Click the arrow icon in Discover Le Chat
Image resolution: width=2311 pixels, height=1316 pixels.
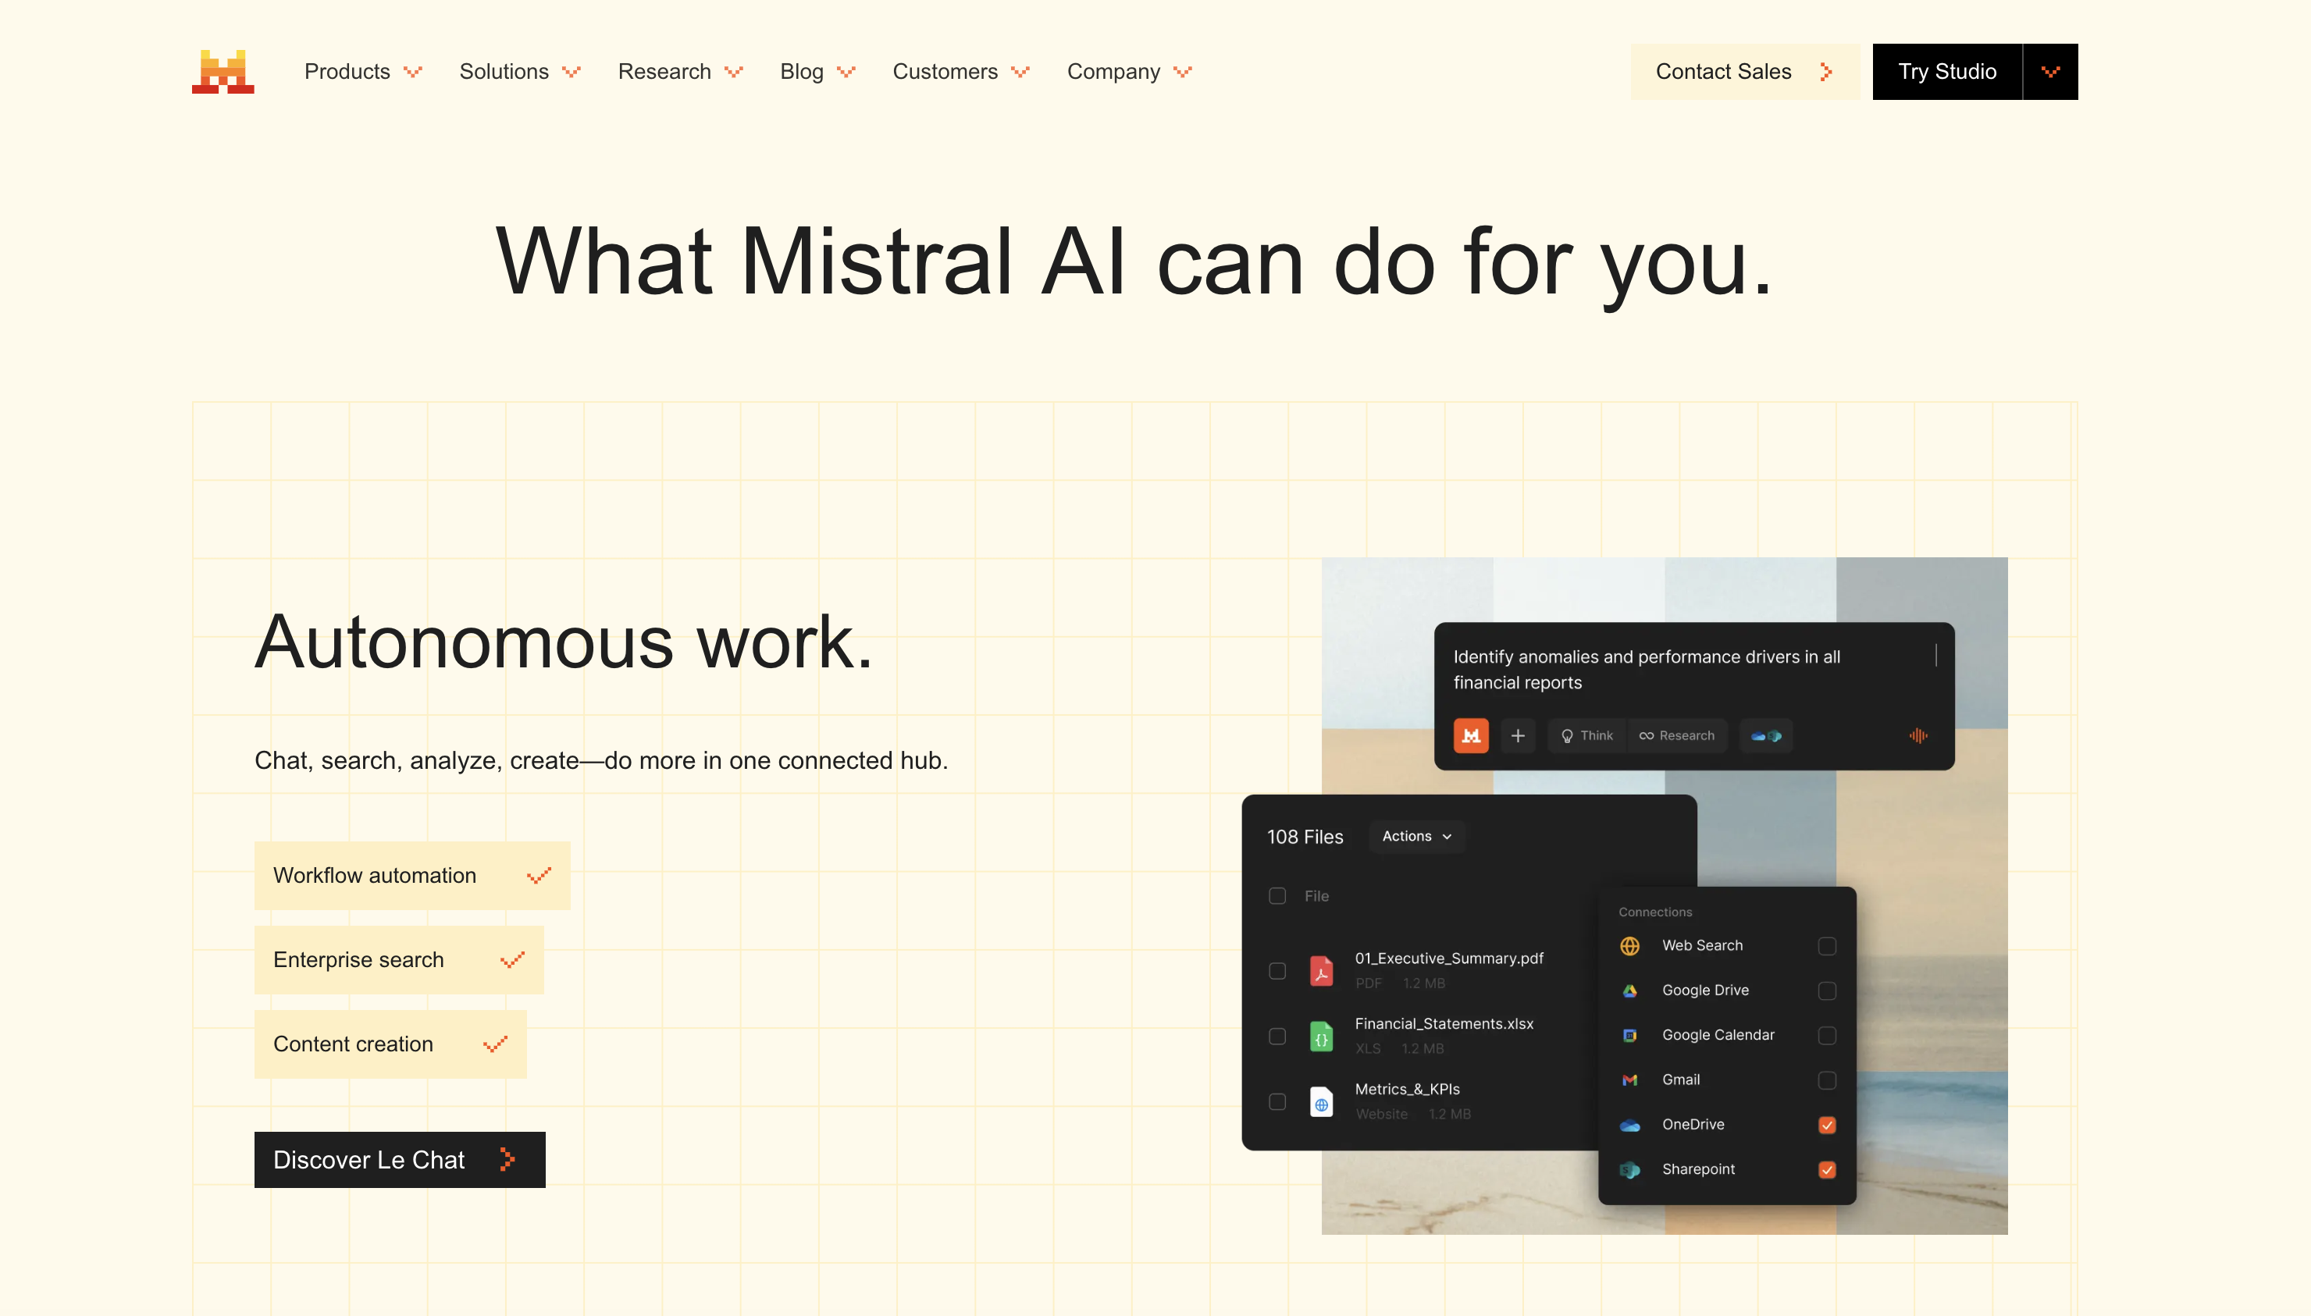tap(506, 1159)
